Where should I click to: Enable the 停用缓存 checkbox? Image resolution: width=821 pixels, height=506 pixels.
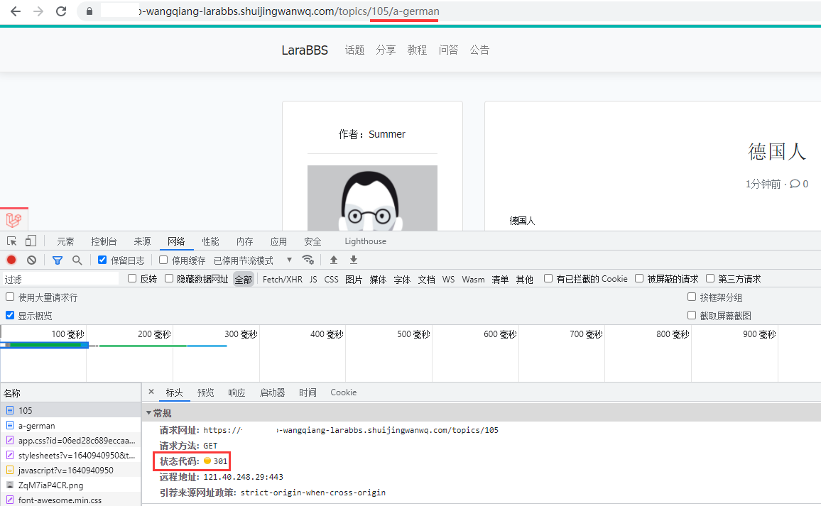click(x=163, y=260)
